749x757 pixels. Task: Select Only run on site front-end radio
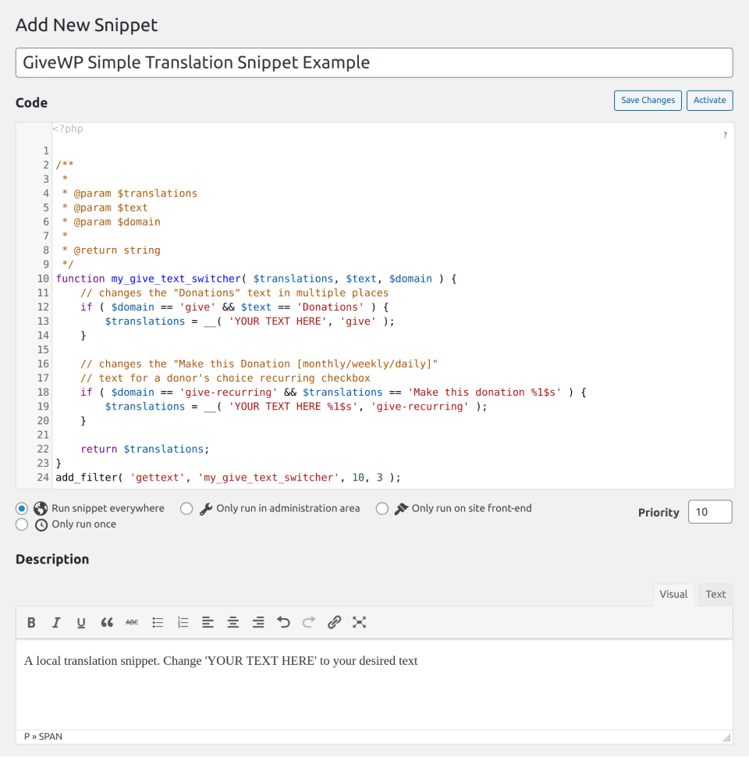(382, 509)
